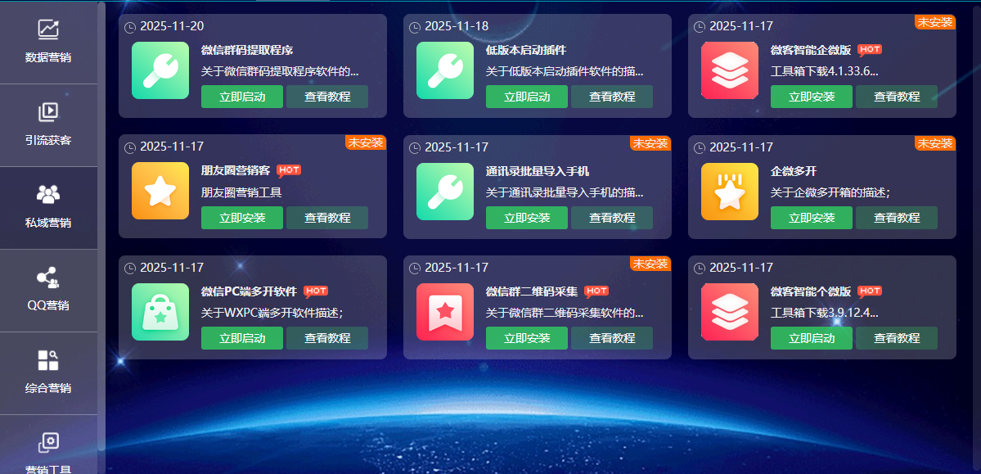Screen dimensions: 981x474
Task: Install 企微多开 with the 立即安装 button
Action: point(811,218)
